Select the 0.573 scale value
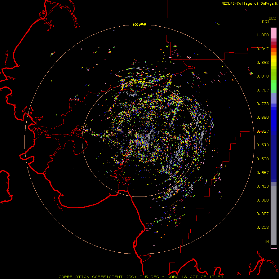Screen dimensions: 279x279 263,145
